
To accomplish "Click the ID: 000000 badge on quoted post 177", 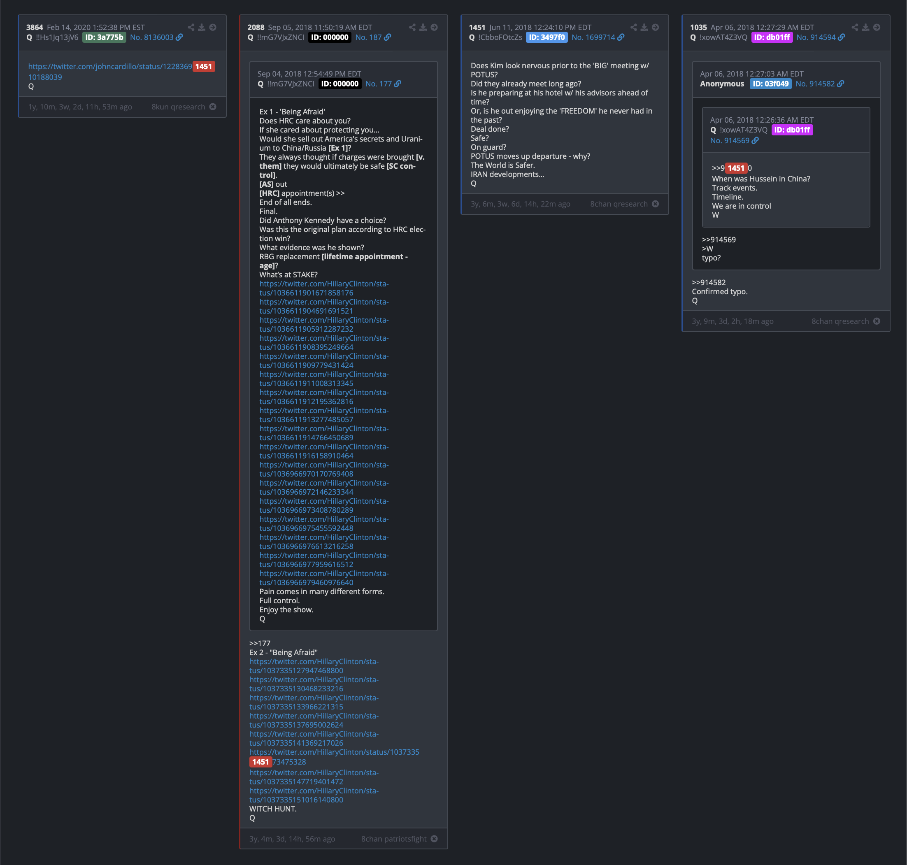I will coord(340,84).
